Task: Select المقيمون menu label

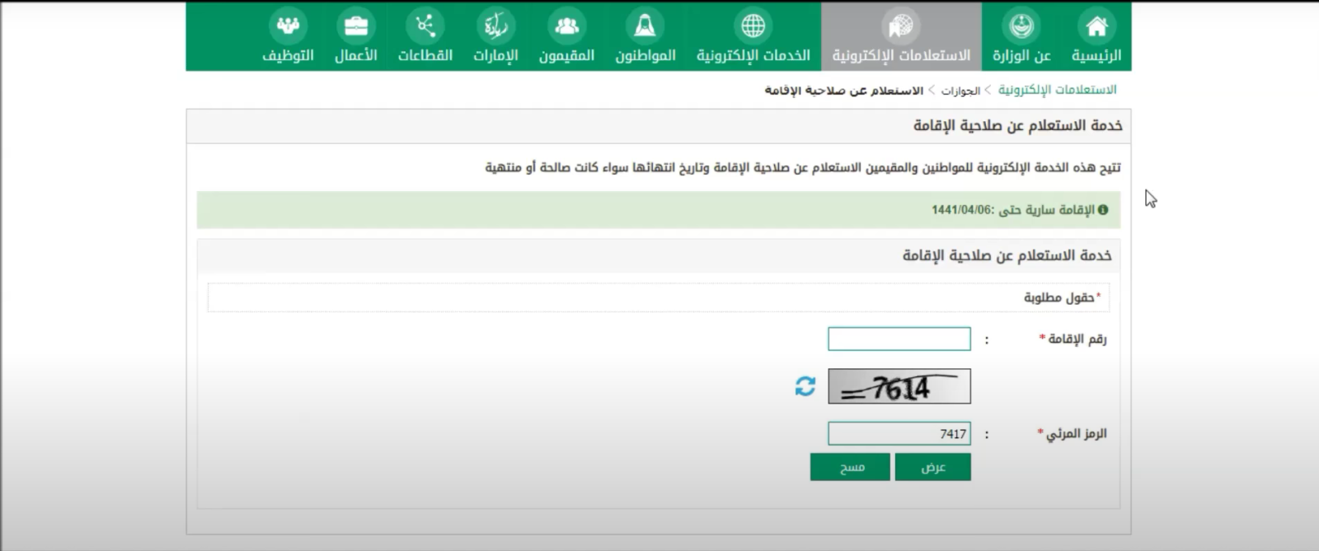Action: pos(566,55)
